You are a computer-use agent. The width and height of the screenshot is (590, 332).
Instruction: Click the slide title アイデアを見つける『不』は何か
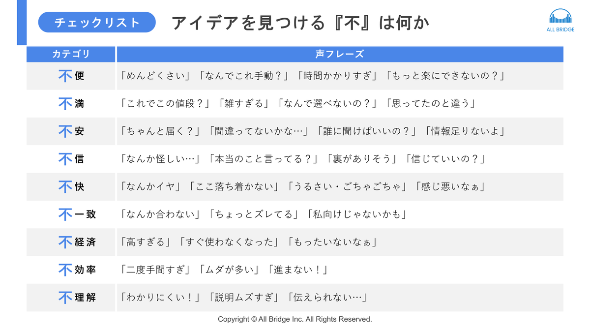(x=300, y=23)
